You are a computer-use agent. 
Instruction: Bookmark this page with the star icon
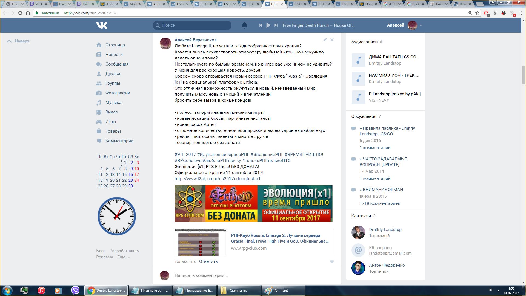pos(477,13)
